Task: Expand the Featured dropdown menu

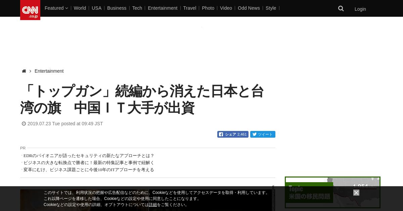Action: (x=56, y=8)
